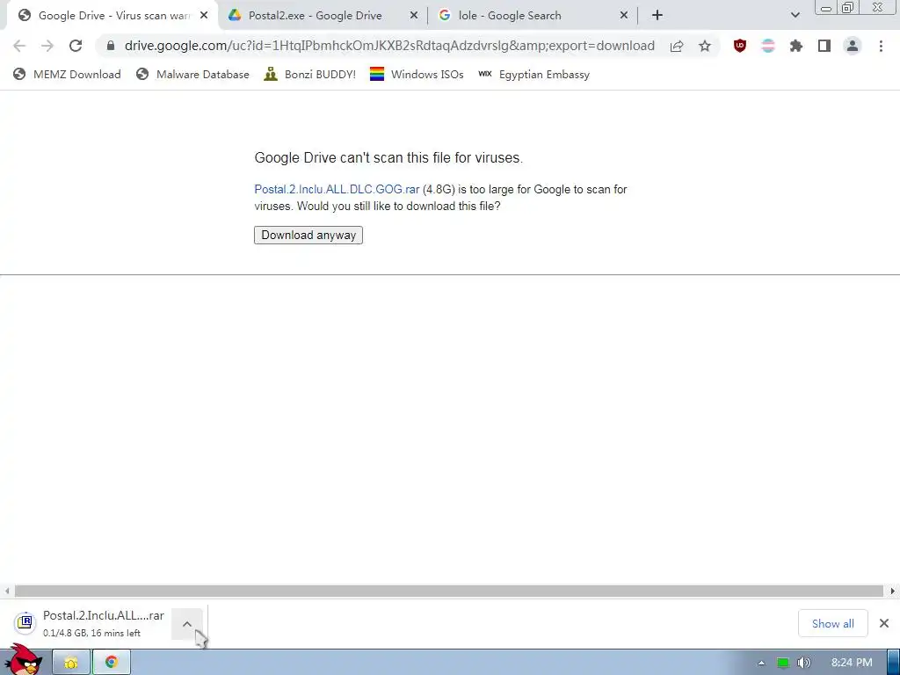Select Google Drive Virus scan warning tab
This screenshot has width=900, height=675.
[113, 16]
